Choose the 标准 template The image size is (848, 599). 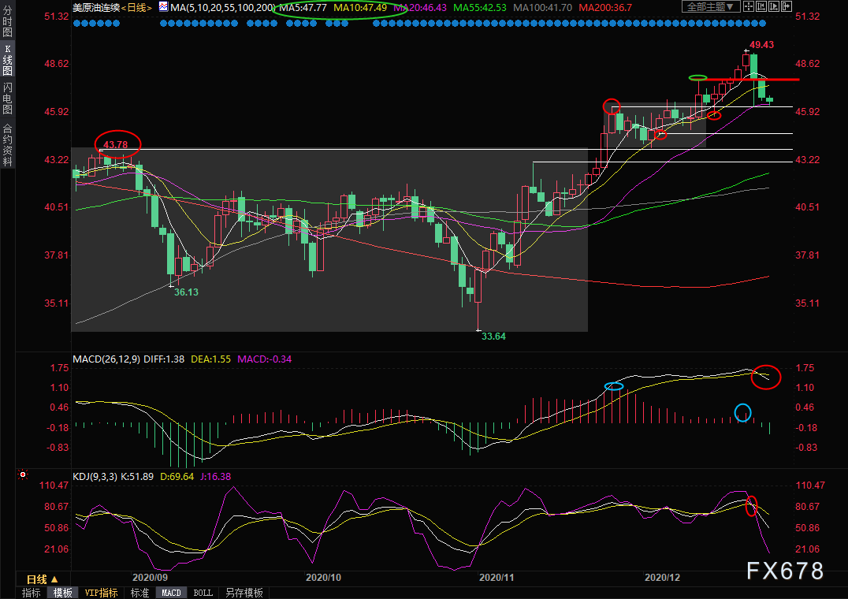[x=139, y=593]
